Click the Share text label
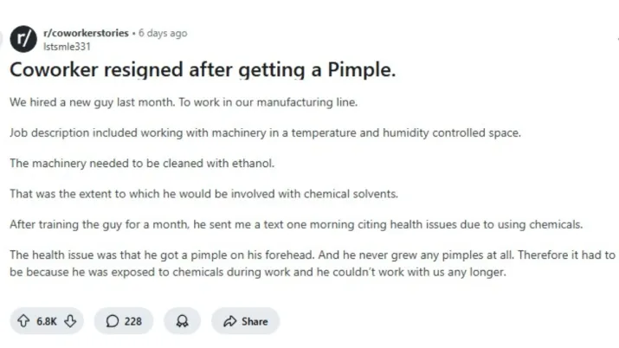Screen dimensions: 619x348 click(255, 321)
